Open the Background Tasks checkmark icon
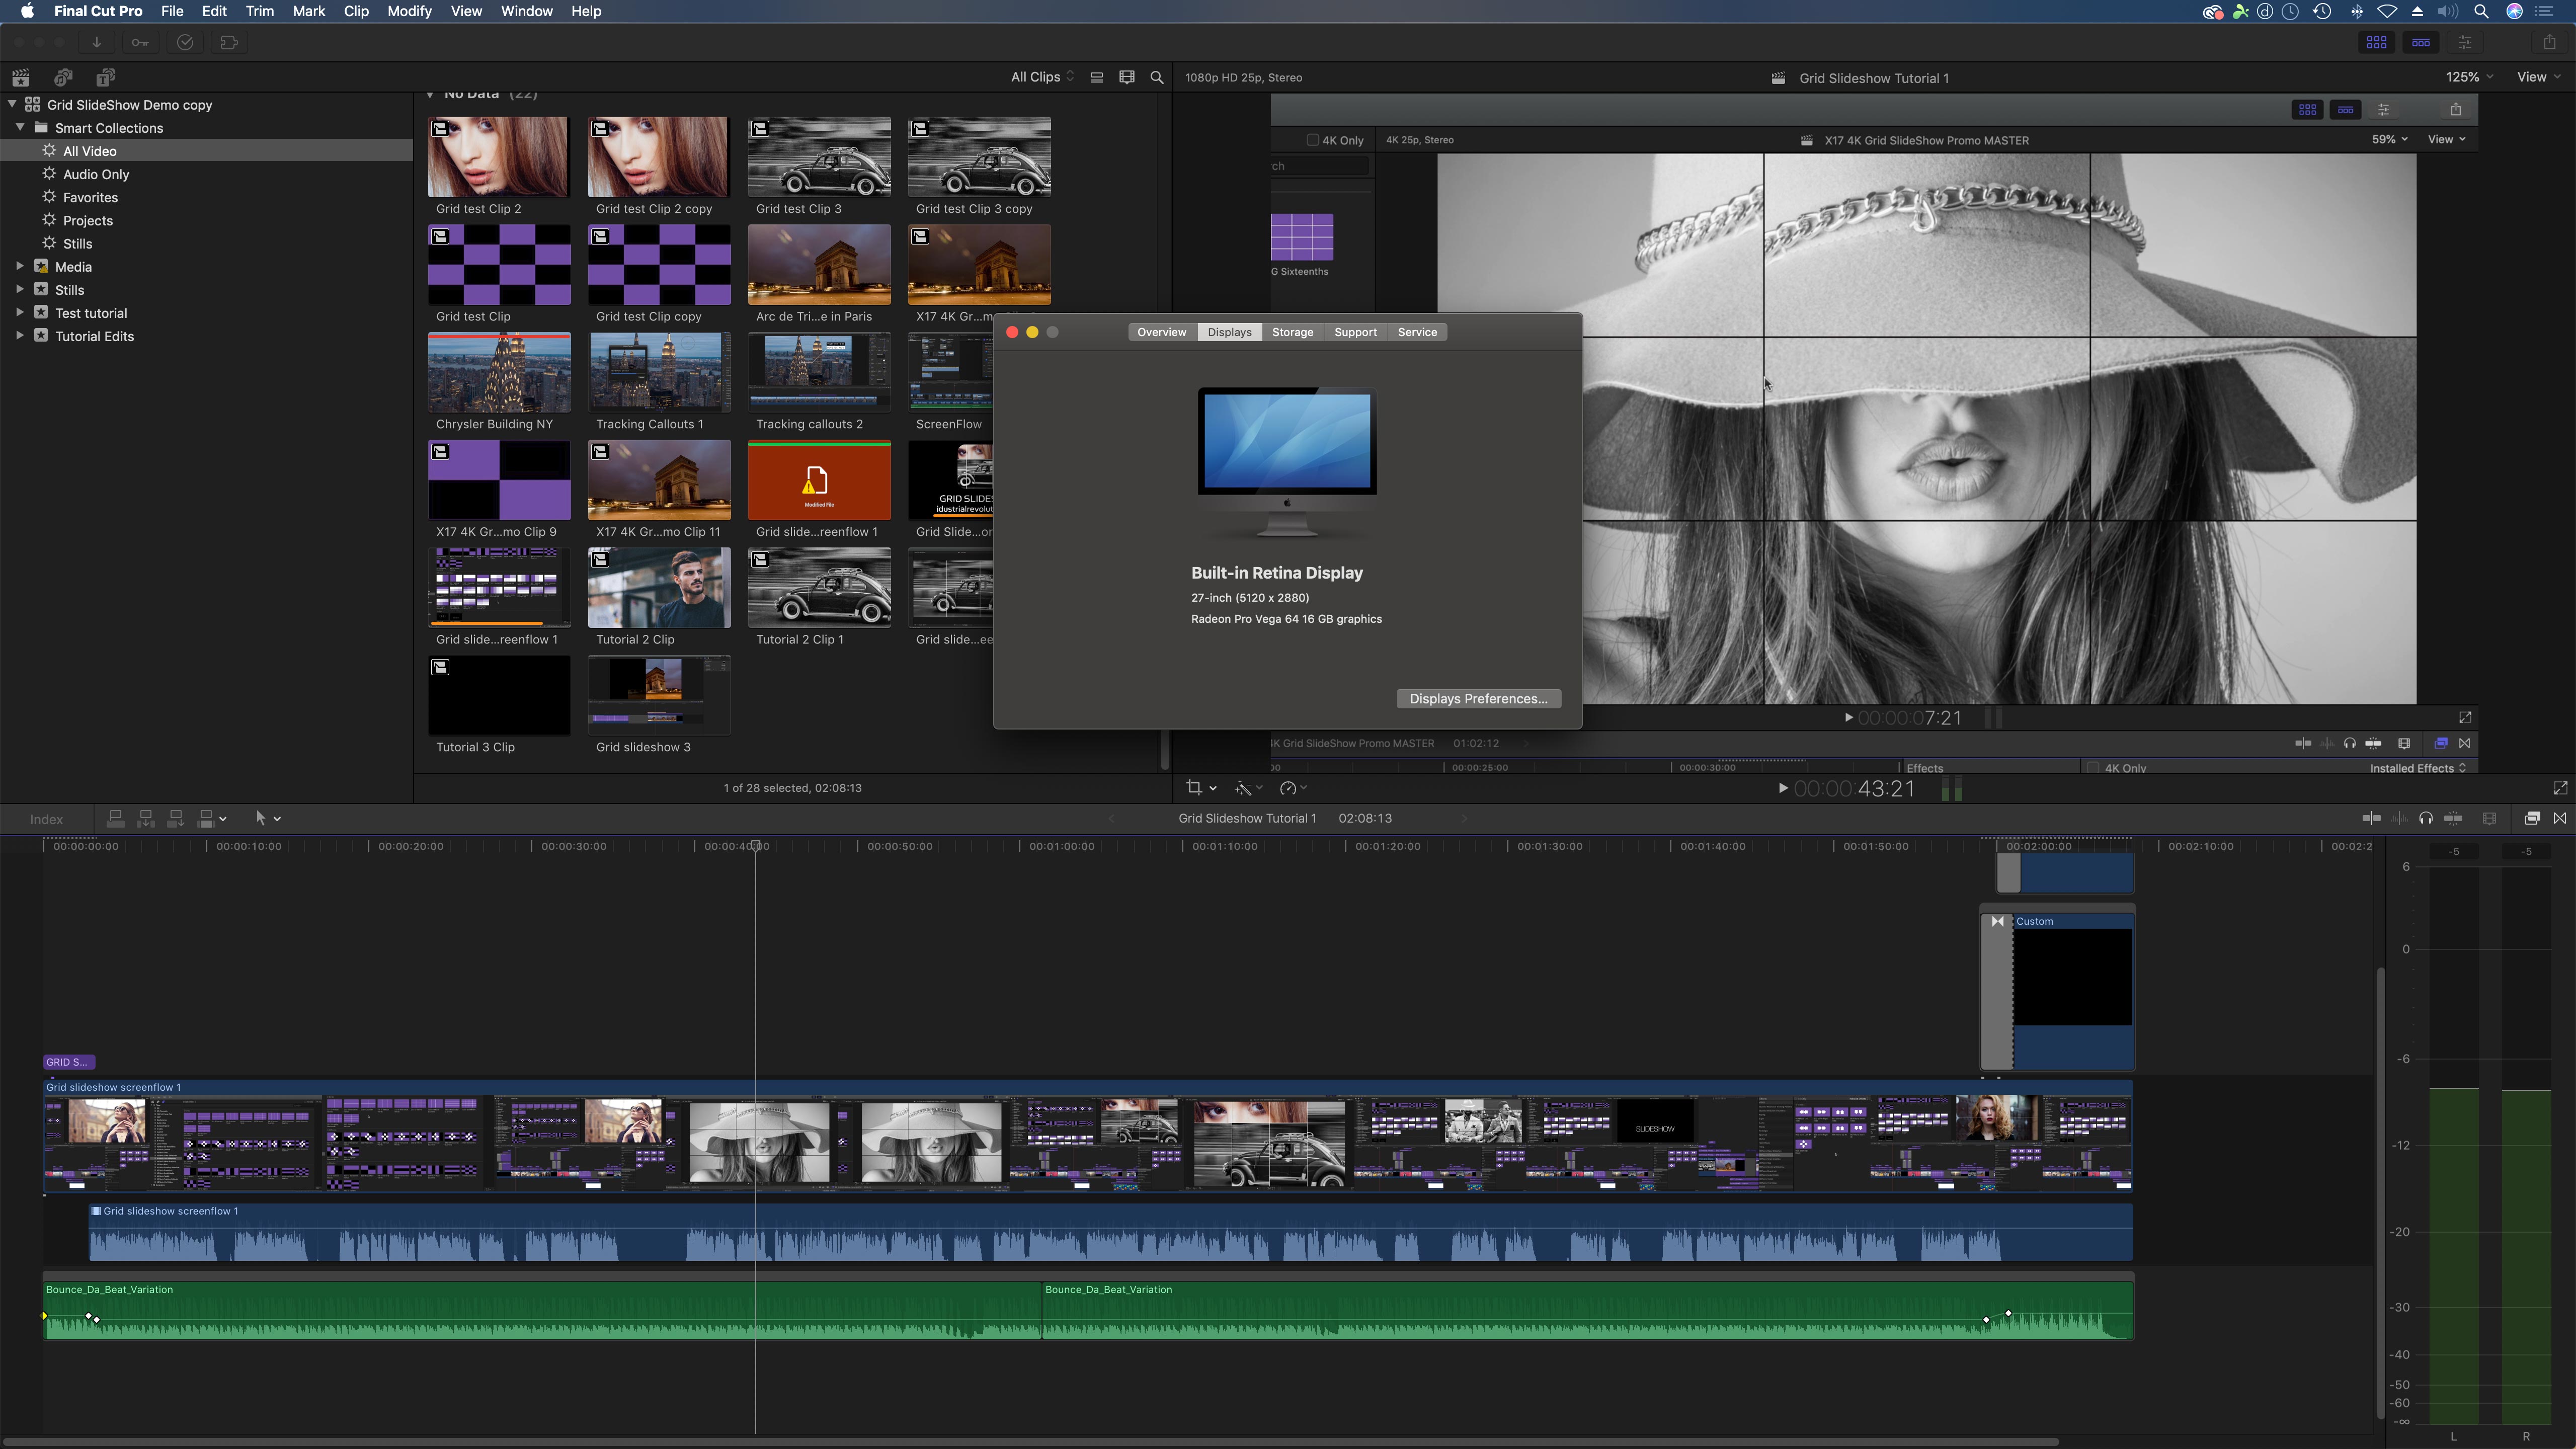2576x1449 pixels. (185, 42)
